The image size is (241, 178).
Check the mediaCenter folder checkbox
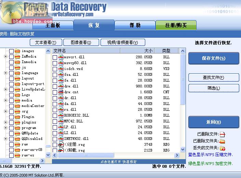click(x=11, y=106)
